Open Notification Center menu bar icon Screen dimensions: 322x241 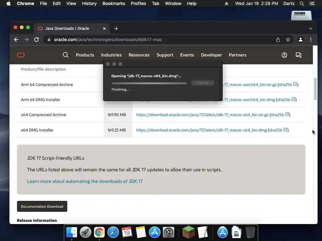click(x=312, y=3)
